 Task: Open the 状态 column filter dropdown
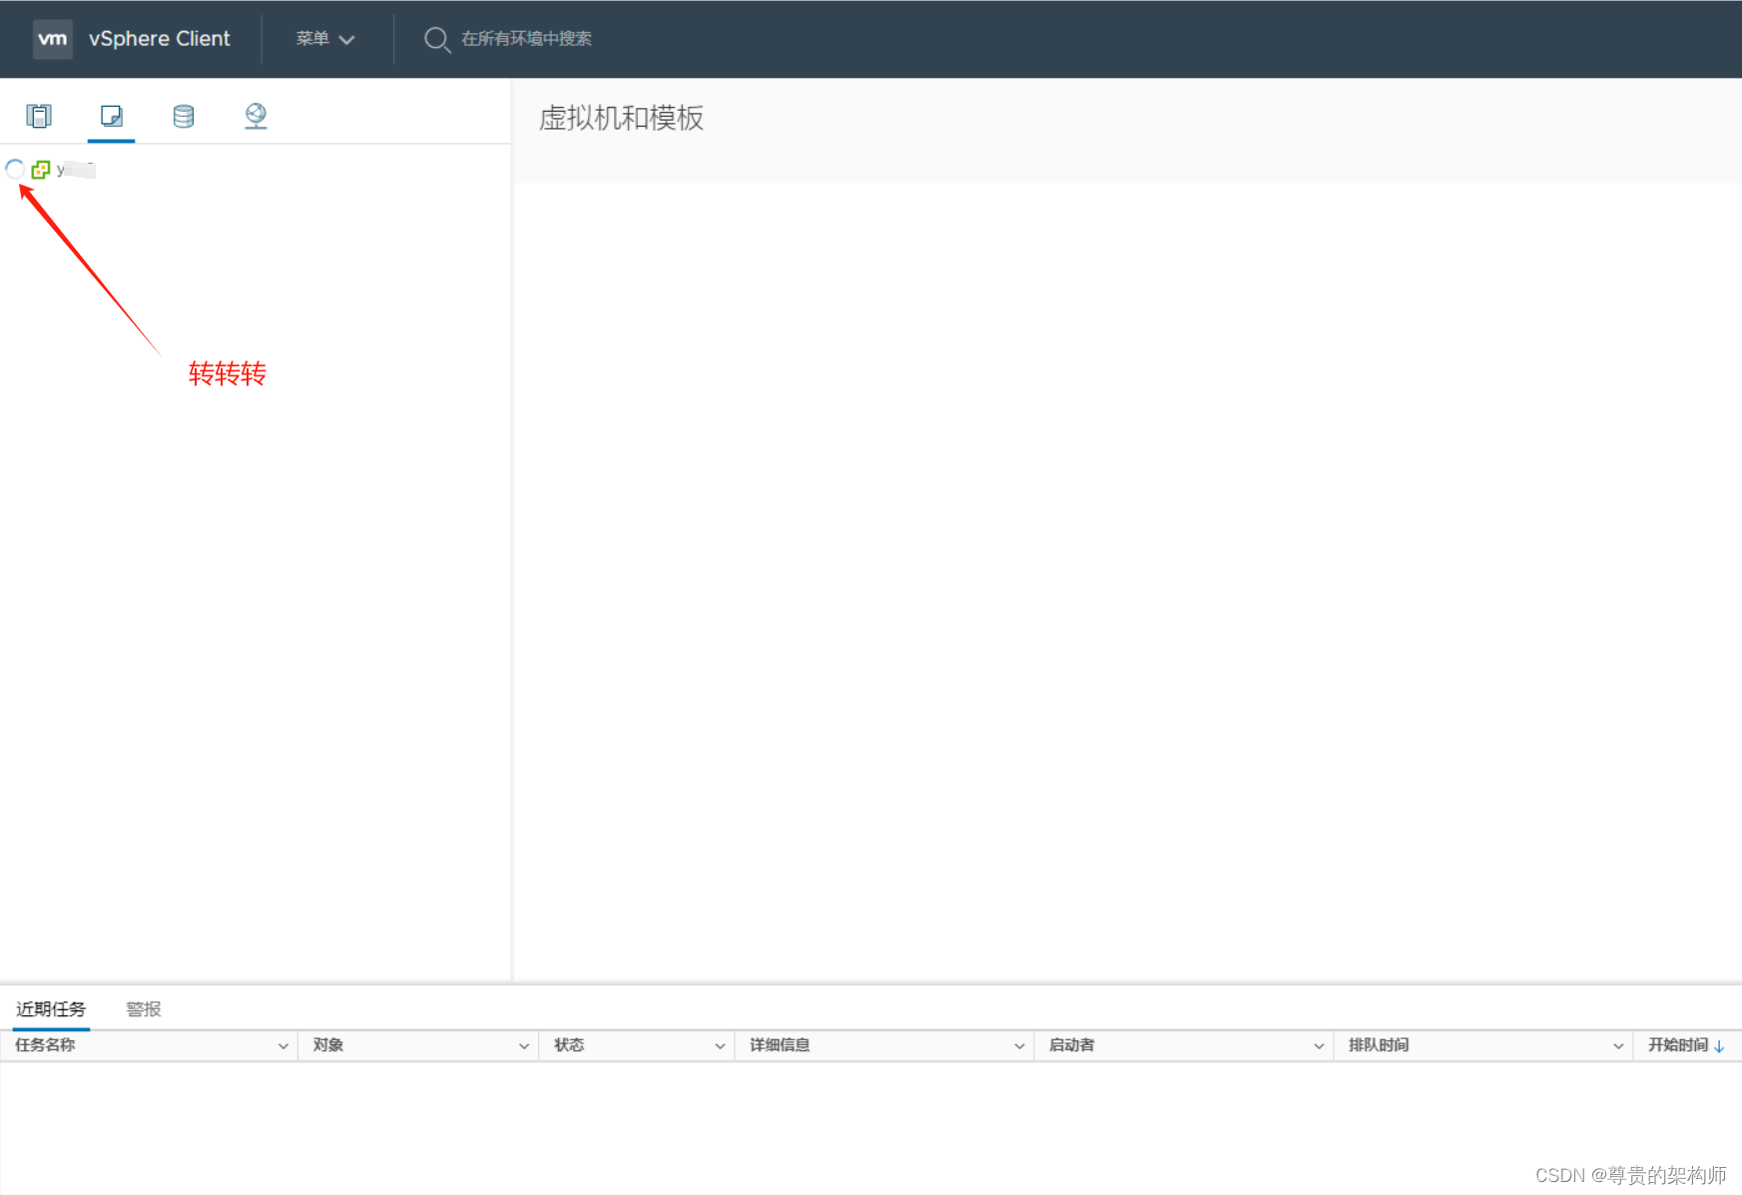pos(720,1046)
